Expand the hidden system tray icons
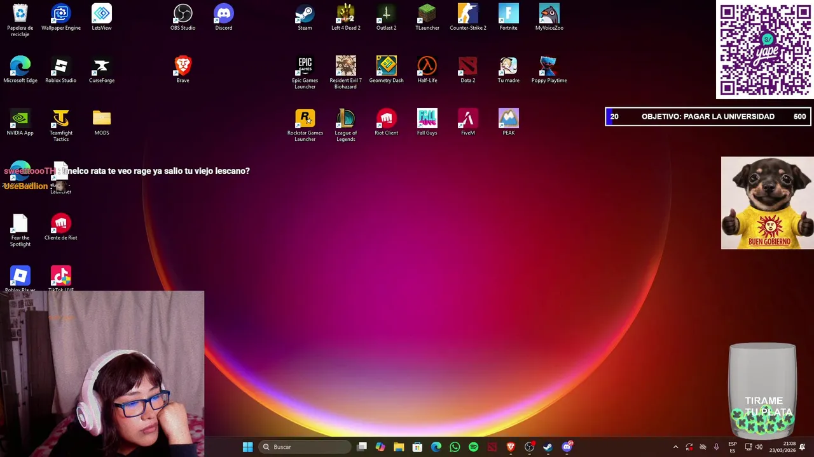This screenshot has height=457, width=814. (675, 447)
